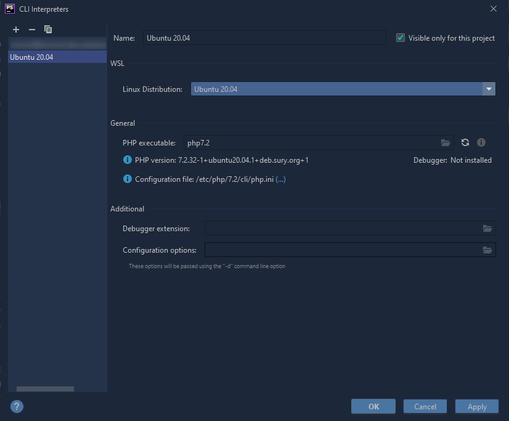
Task: Click the Configuration file info icon
Action: (128, 179)
